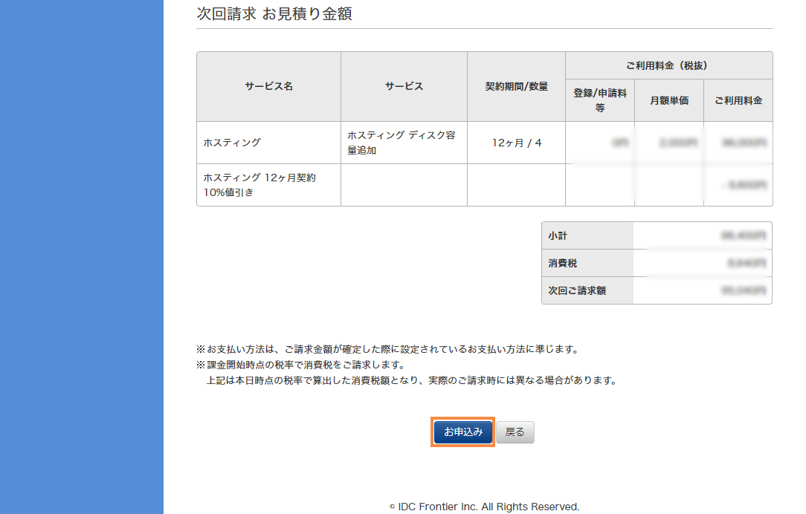Click the 月額単価 sub-header
The height and width of the screenshot is (514, 806).
[668, 100]
